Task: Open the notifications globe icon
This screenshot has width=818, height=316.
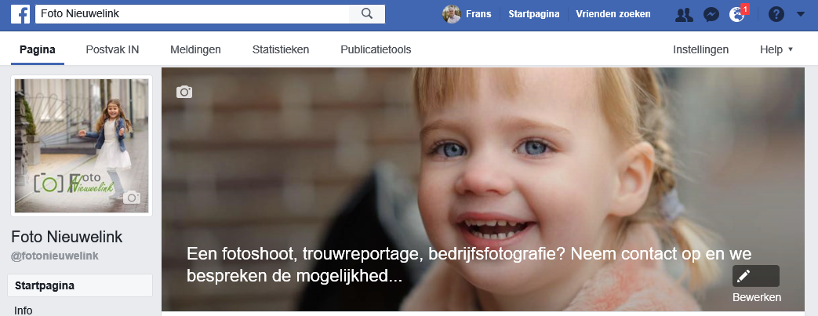Action: (x=737, y=15)
